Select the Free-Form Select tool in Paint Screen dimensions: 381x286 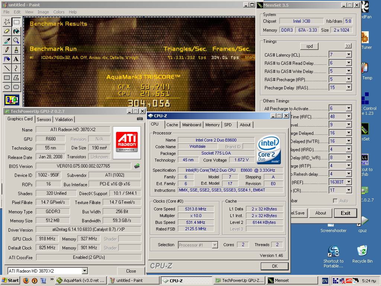pyautogui.click(x=7, y=22)
